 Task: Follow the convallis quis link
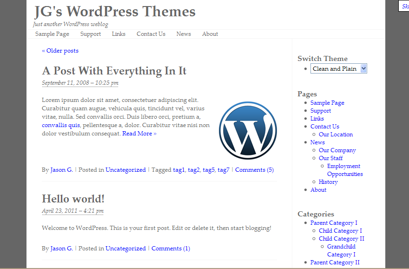61,125
